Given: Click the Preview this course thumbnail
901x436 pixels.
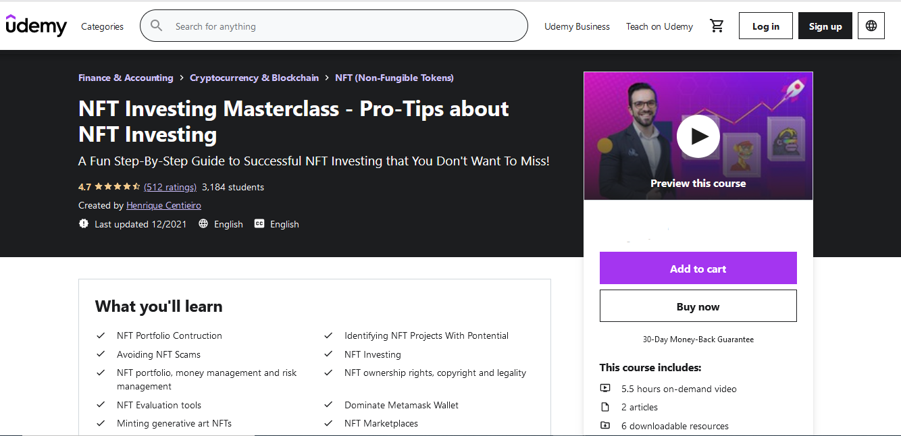Looking at the screenshot, I should point(698,136).
